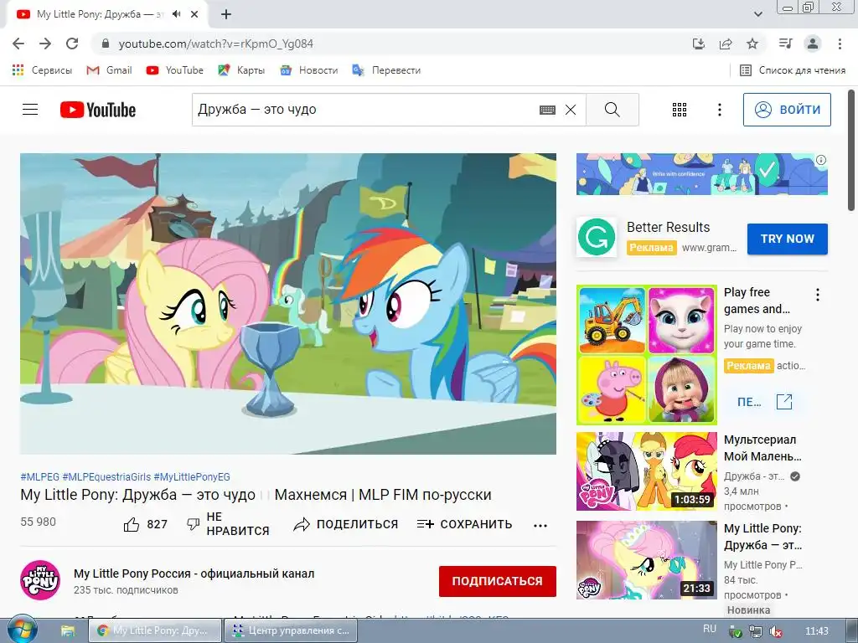Open the YouTube apps grid icon
Screen dimensions: 858x643
(679, 110)
